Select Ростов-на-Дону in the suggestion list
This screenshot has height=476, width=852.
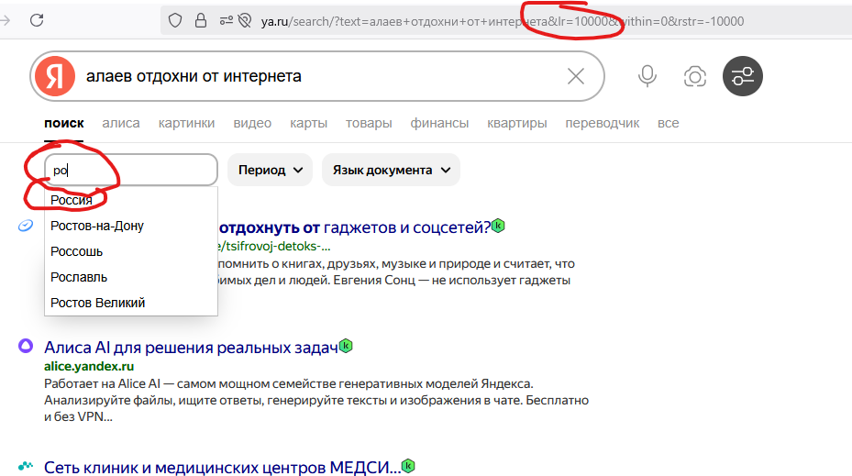pyautogui.click(x=97, y=226)
